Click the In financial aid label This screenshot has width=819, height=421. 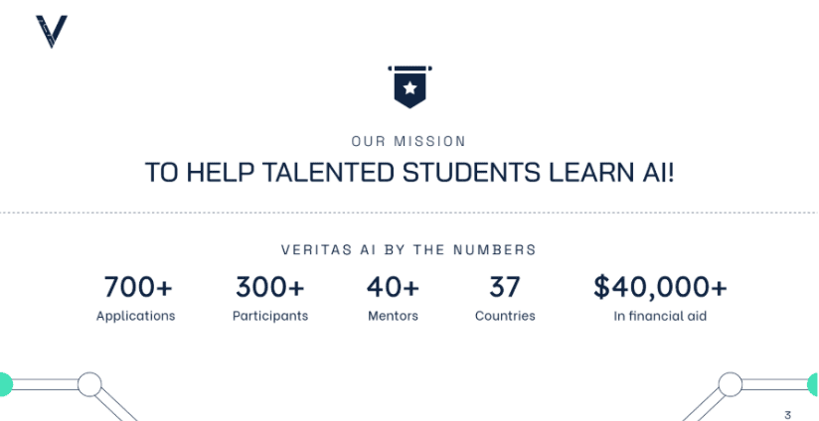click(x=660, y=316)
